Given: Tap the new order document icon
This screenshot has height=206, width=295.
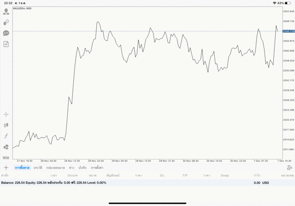Looking at the screenshot, I should click(6, 44).
